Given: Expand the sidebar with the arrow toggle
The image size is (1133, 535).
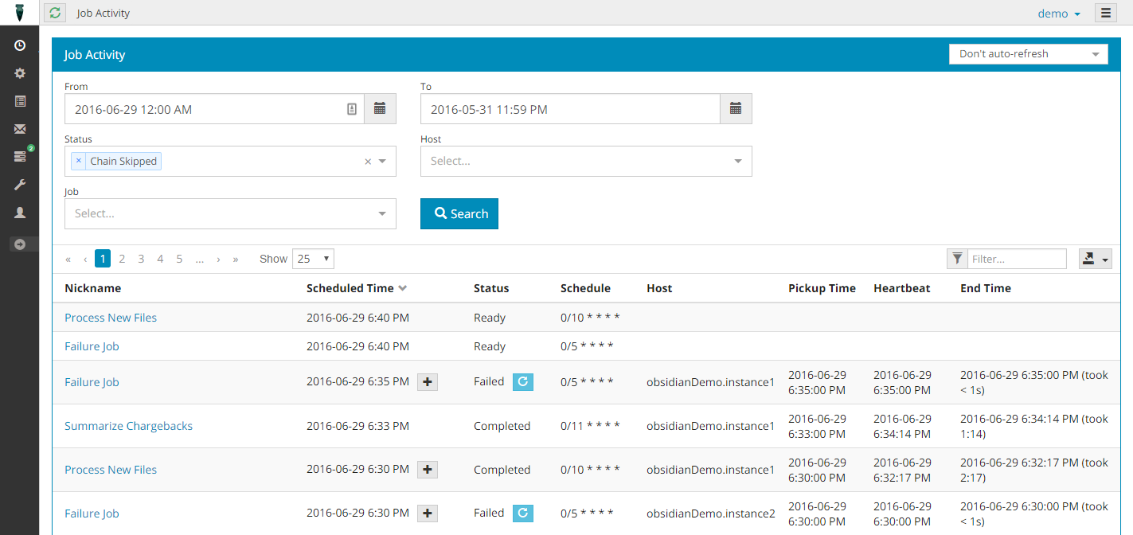Looking at the screenshot, I should pos(20,244).
